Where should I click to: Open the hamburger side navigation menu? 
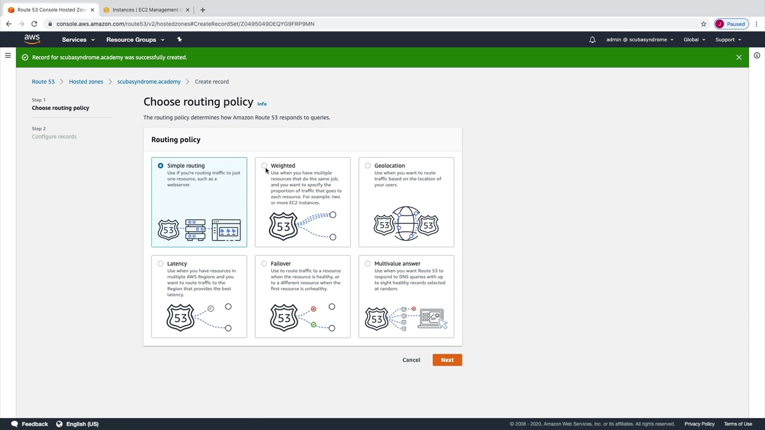8,56
